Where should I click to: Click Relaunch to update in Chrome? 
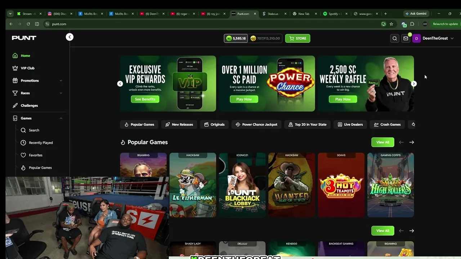446,24
